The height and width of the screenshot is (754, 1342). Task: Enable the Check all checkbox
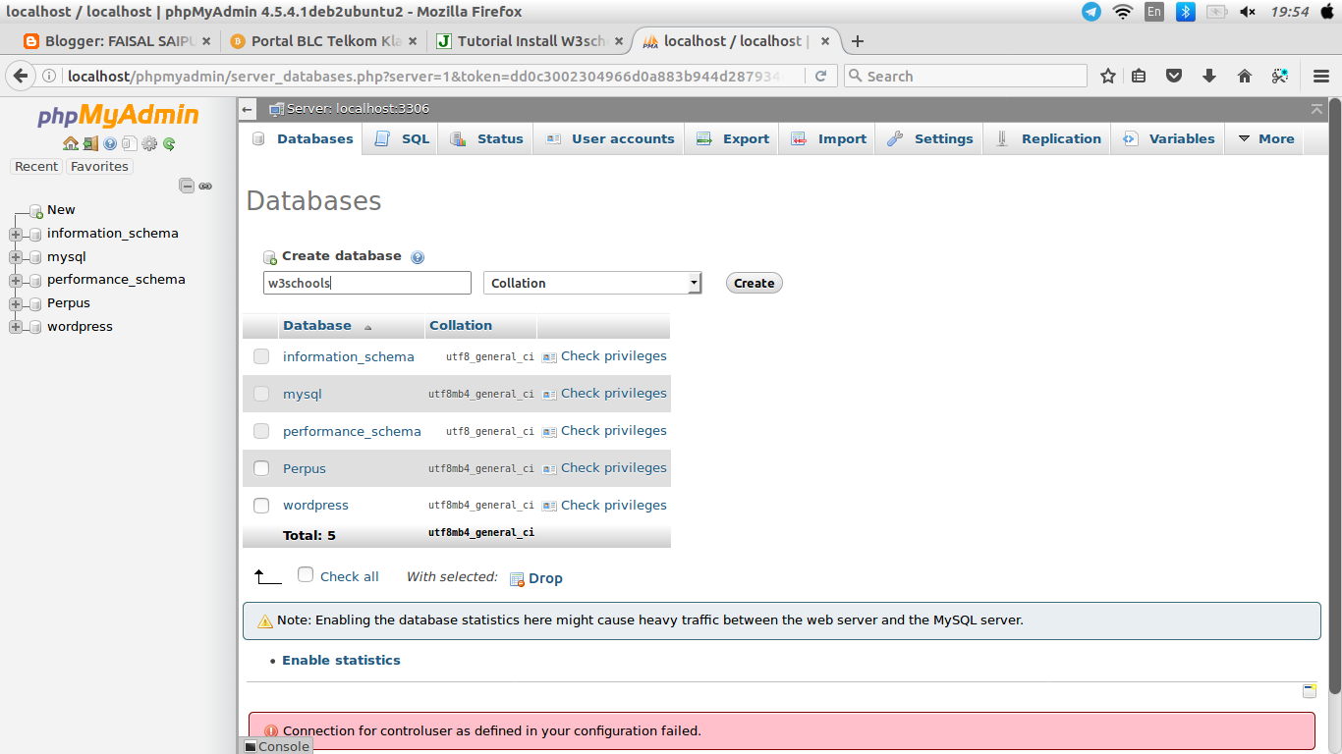click(x=306, y=574)
